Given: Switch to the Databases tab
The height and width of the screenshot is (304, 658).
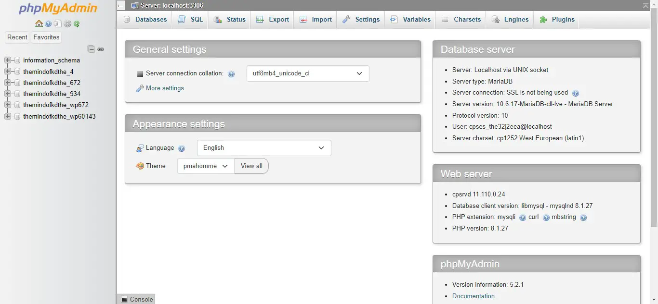Looking at the screenshot, I should pyautogui.click(x=145, y=20).
